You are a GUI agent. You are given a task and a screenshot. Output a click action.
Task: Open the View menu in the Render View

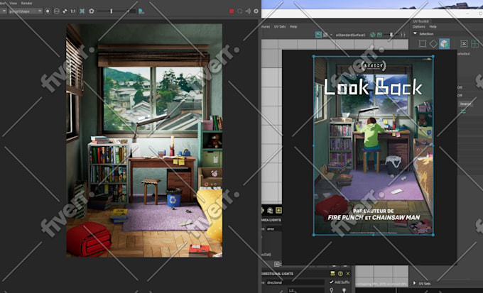pos(13,3)
